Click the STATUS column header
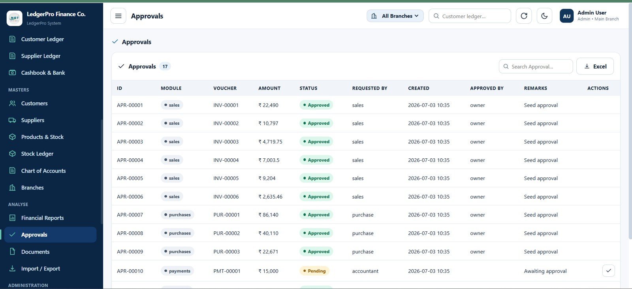This screenshot has width=632, height=289. point(308,88)
